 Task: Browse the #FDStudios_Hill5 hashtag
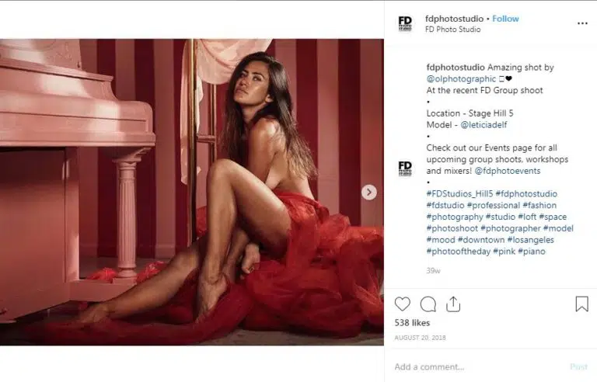point(459,193)
